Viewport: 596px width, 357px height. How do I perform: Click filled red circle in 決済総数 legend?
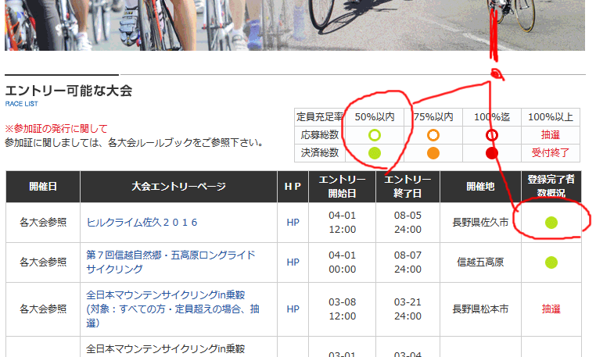tap(492, 153)
